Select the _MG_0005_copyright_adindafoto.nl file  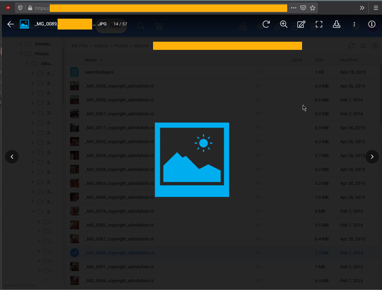(x=119, y=100)
